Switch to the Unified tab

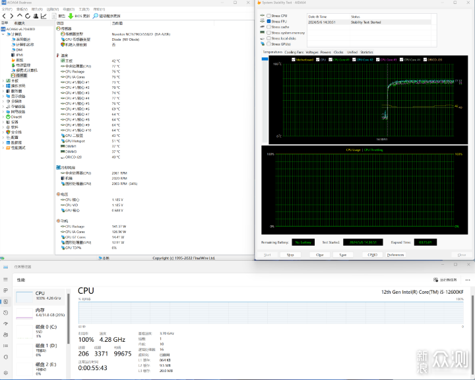pos(352,52)
